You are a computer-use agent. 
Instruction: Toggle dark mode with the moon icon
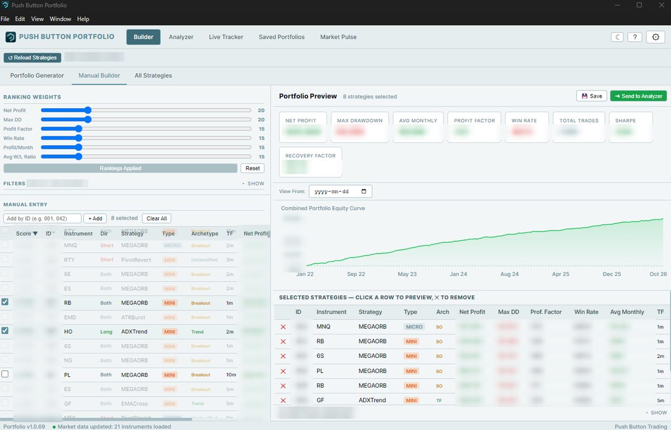(x=617, y=37)
